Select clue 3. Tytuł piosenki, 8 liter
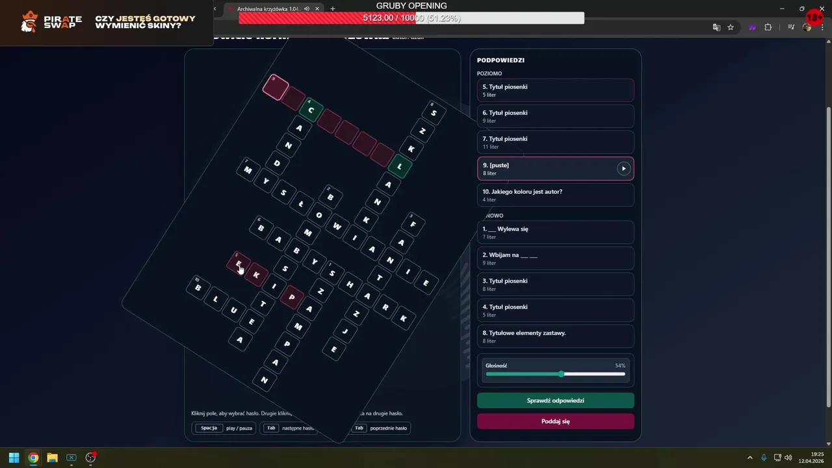 pyautogui.click(x=555, y=284)
